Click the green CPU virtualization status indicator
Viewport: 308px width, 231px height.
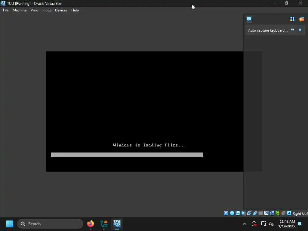click(278, 213)
